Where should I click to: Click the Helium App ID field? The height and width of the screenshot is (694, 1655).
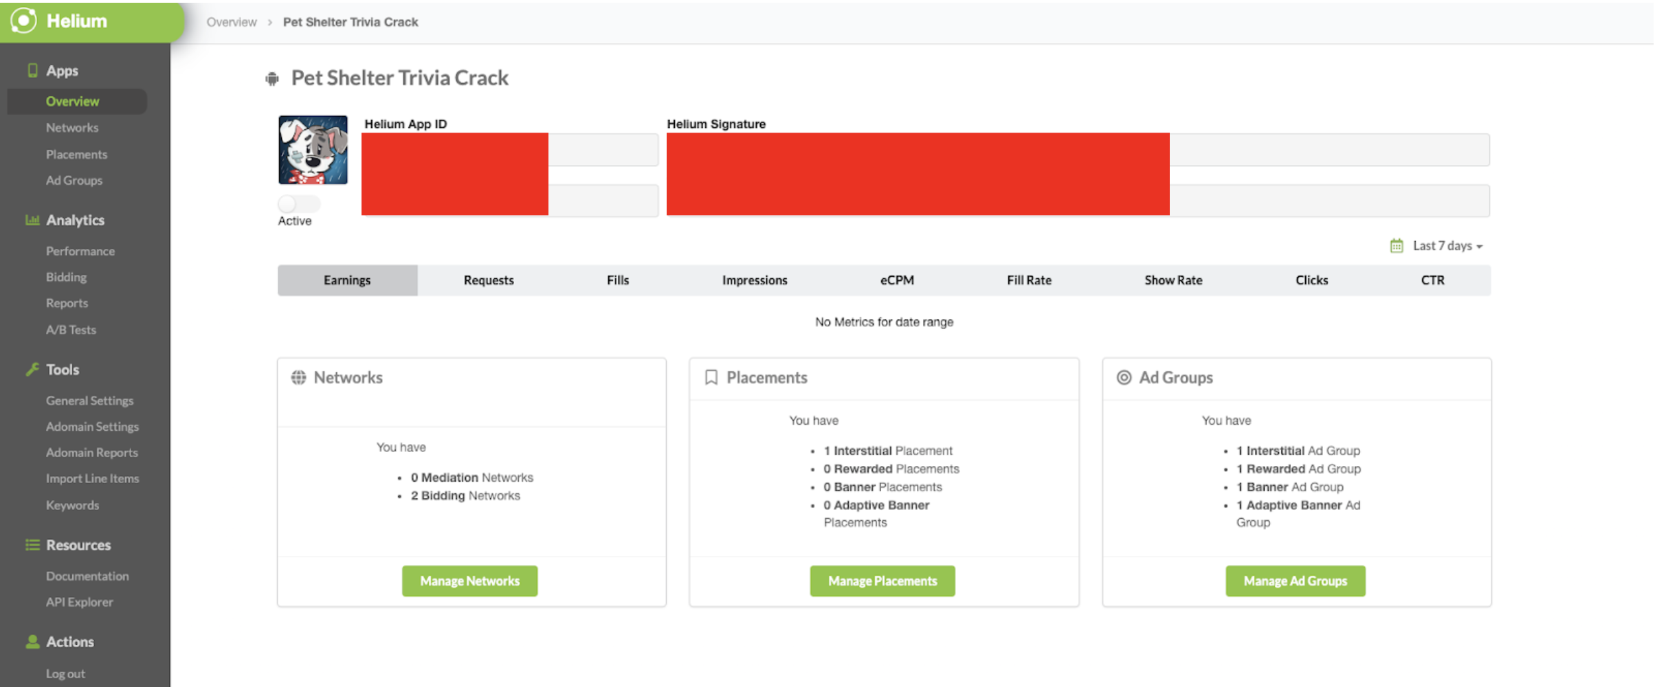[x=510, y=149]
